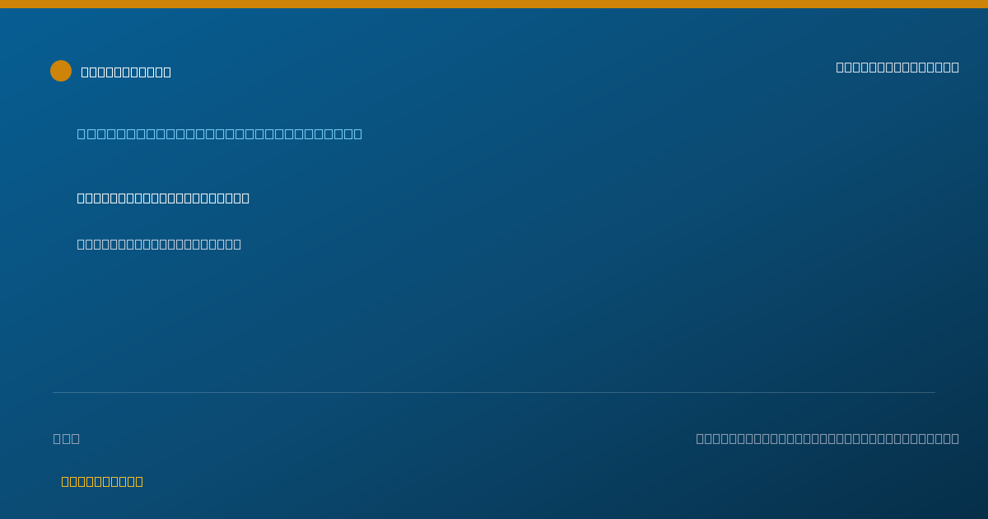
Task: Click the gray description line under the subtitle
Action: click(x=159, y=244)
